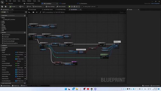
Task: Open the debug object selection dropdown
Action: coord(90,7)
